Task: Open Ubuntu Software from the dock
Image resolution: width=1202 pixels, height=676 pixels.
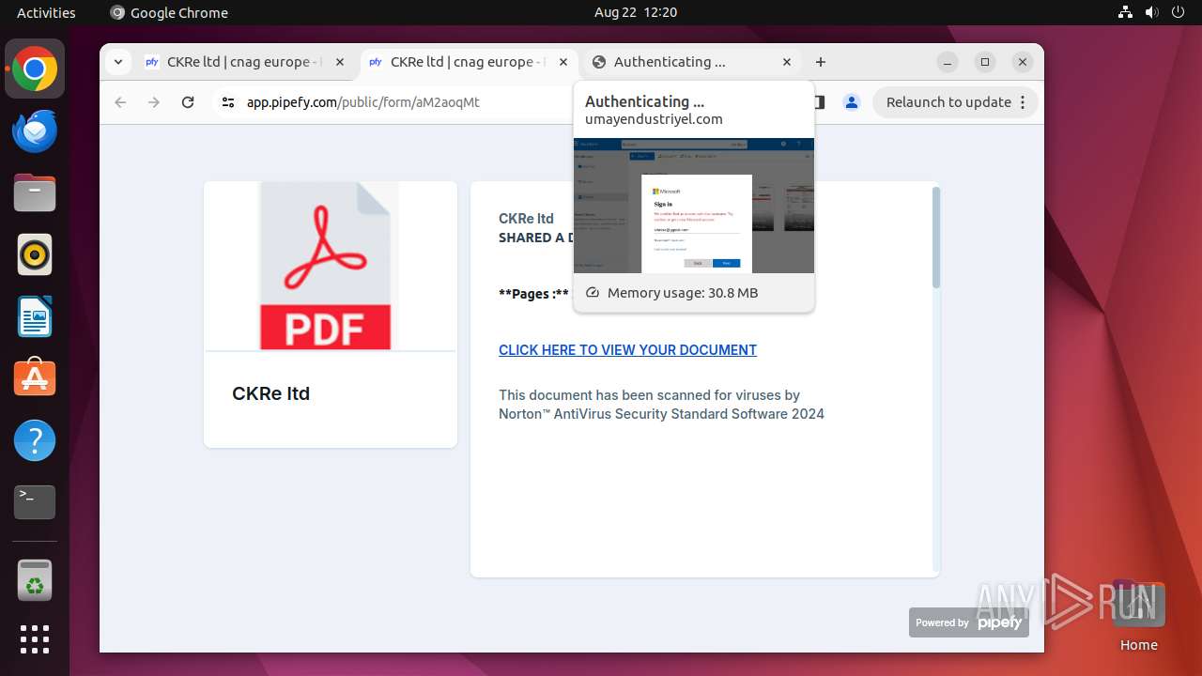Action: tap(35, 378)
